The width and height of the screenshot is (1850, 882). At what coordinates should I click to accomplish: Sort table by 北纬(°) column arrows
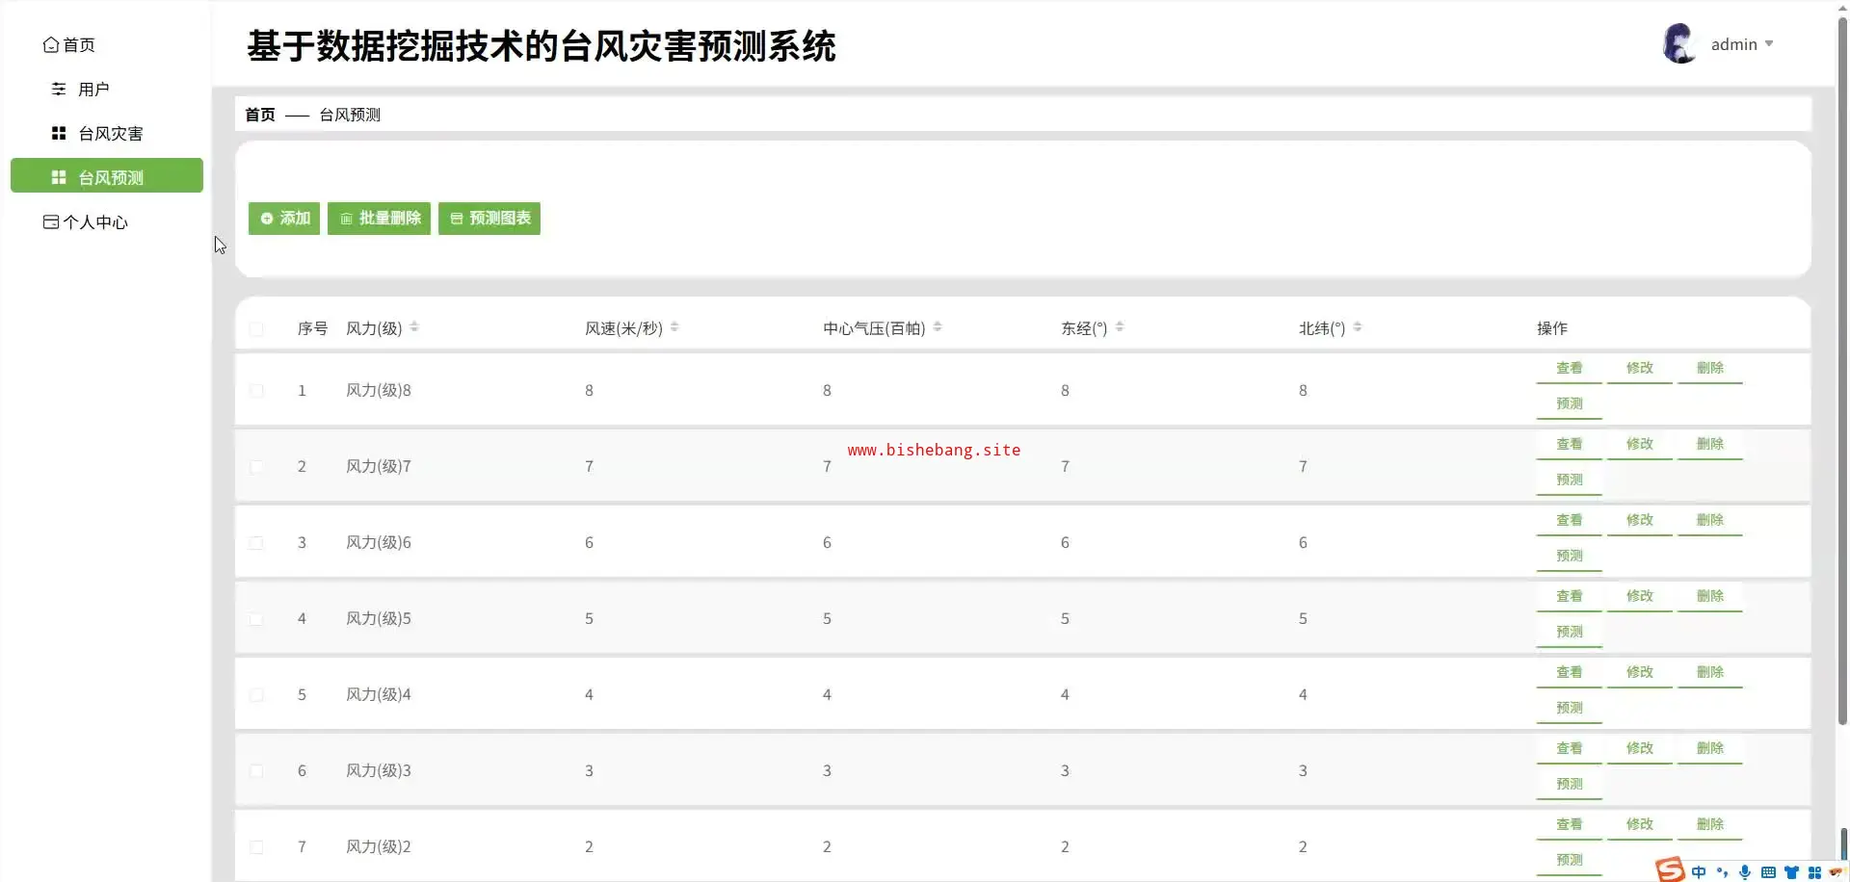(1358, 327)
